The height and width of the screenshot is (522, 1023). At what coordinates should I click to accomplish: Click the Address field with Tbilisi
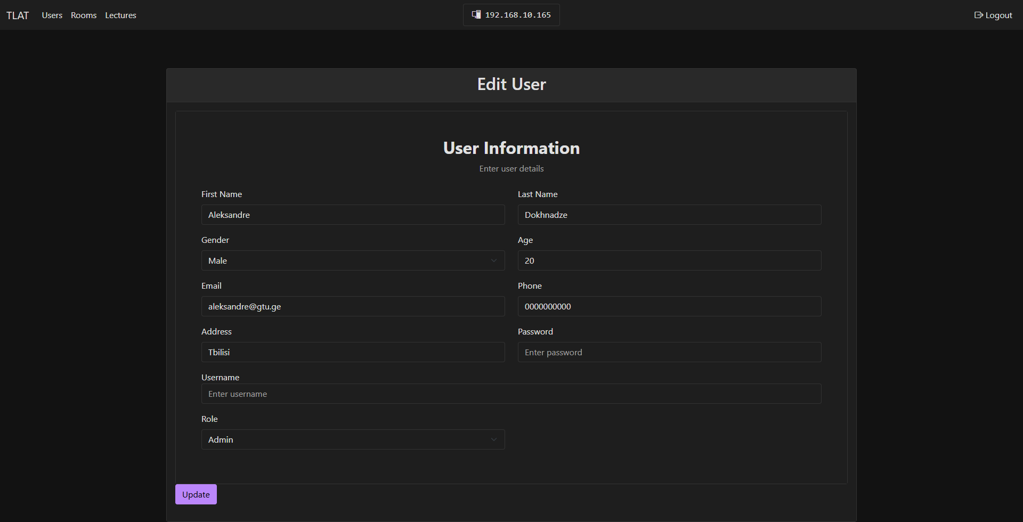click(x=353, y=352)
